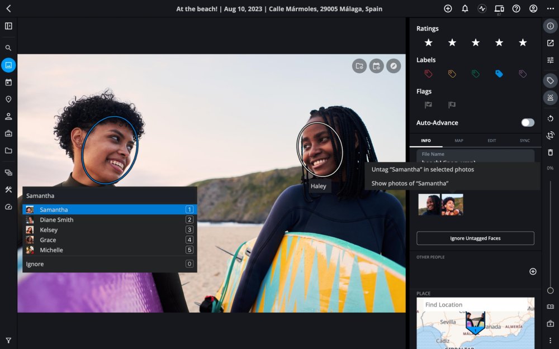This screenshot has width=559, height=349.
Task: Set rating to the first star
Action: coord(429,43)
